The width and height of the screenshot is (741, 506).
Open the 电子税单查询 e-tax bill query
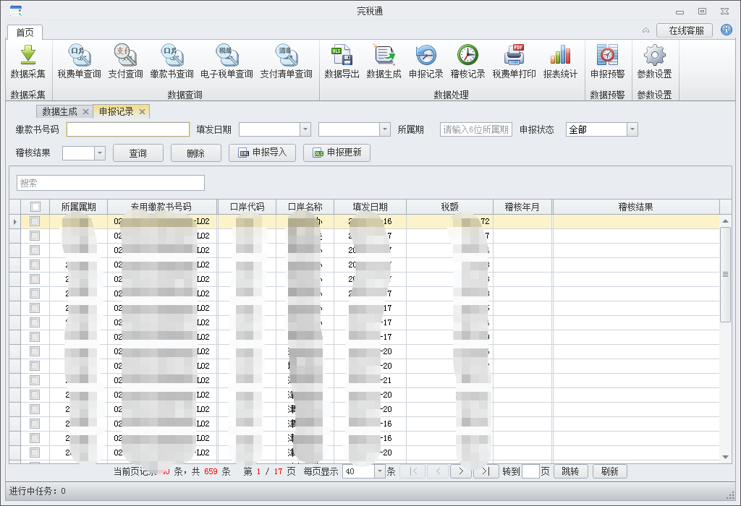[226, 61]
